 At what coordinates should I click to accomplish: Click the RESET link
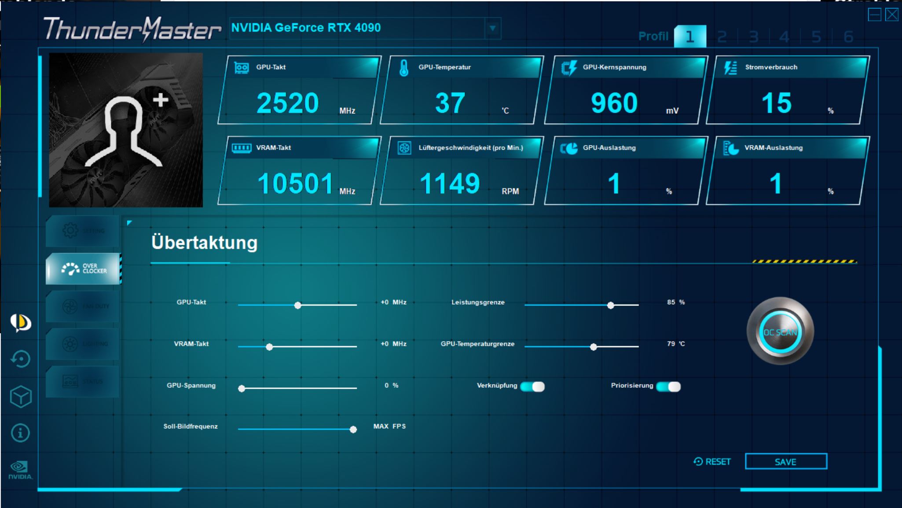click(x=712, y=462)
